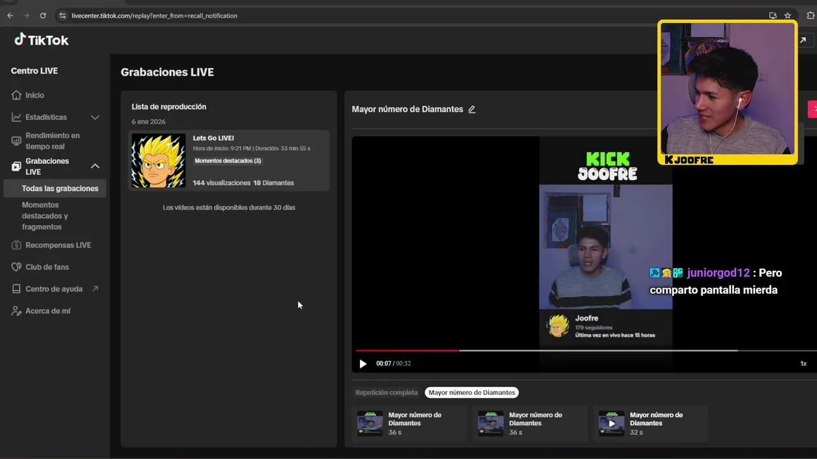Click the Inicio home icon
The image size is (817, 459).
pos(17,95)
